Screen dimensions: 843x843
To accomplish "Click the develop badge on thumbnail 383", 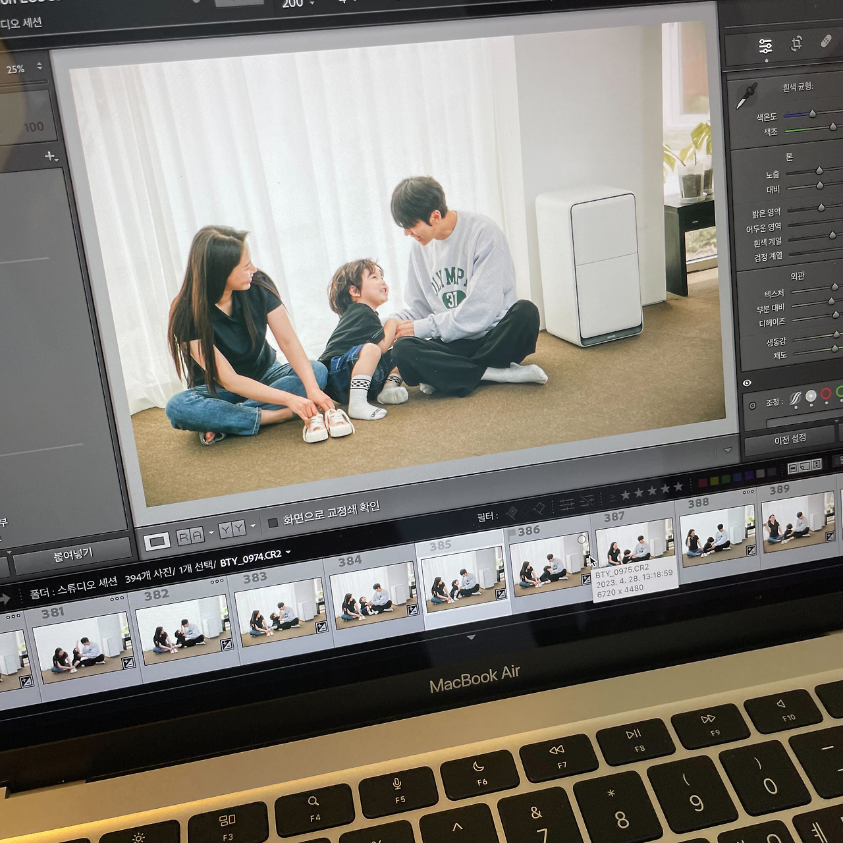I will (x=321, y=626).
